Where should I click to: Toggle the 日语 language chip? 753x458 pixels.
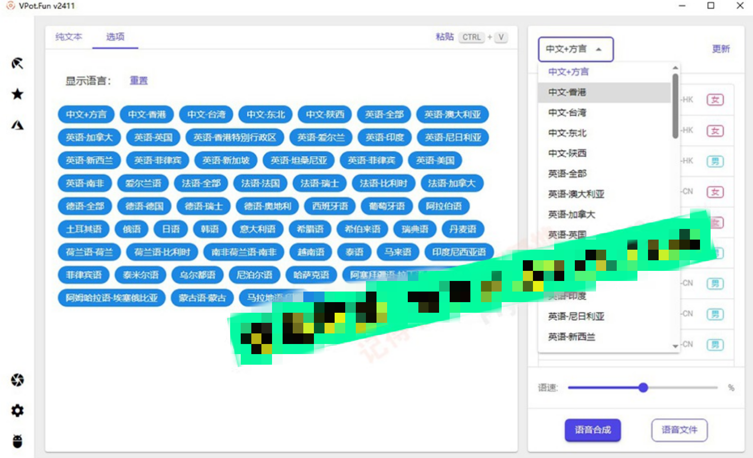click(x=171, y=229)
